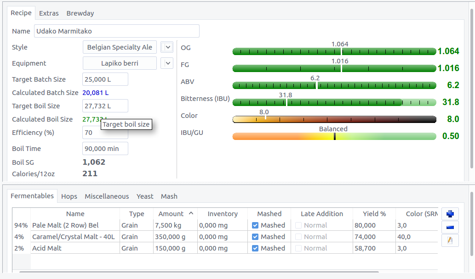Edit selected fermentable using the pencil icon
Viewport: 475px width, 279px height.
coord(450,240)
